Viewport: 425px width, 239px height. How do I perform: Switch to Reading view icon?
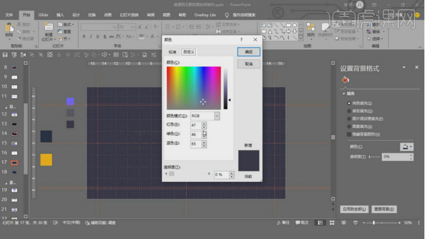343,223
